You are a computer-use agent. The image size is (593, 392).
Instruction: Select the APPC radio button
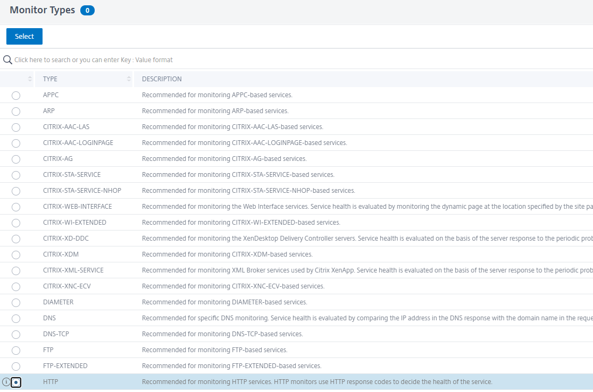(x=16, y=95)
